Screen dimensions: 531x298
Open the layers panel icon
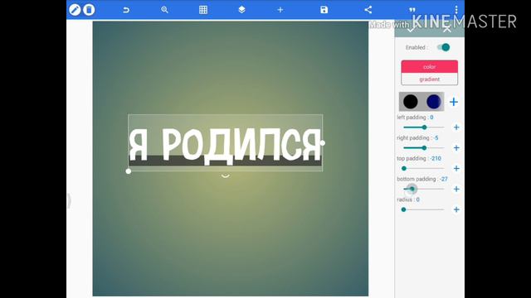click(241, 10)
